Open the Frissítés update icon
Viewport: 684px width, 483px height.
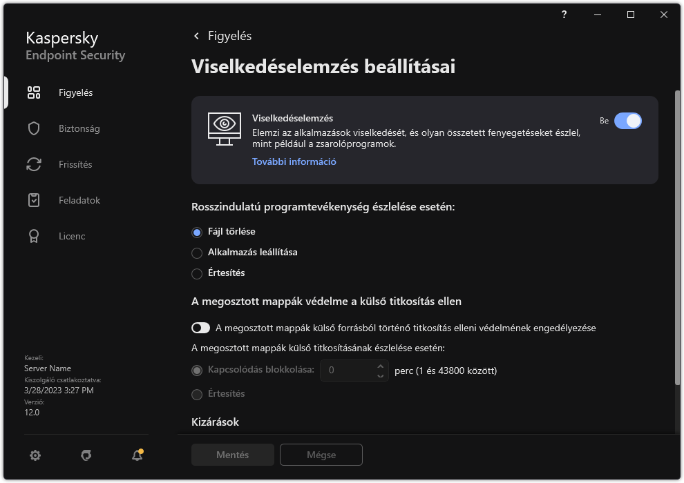click(34, 164)
